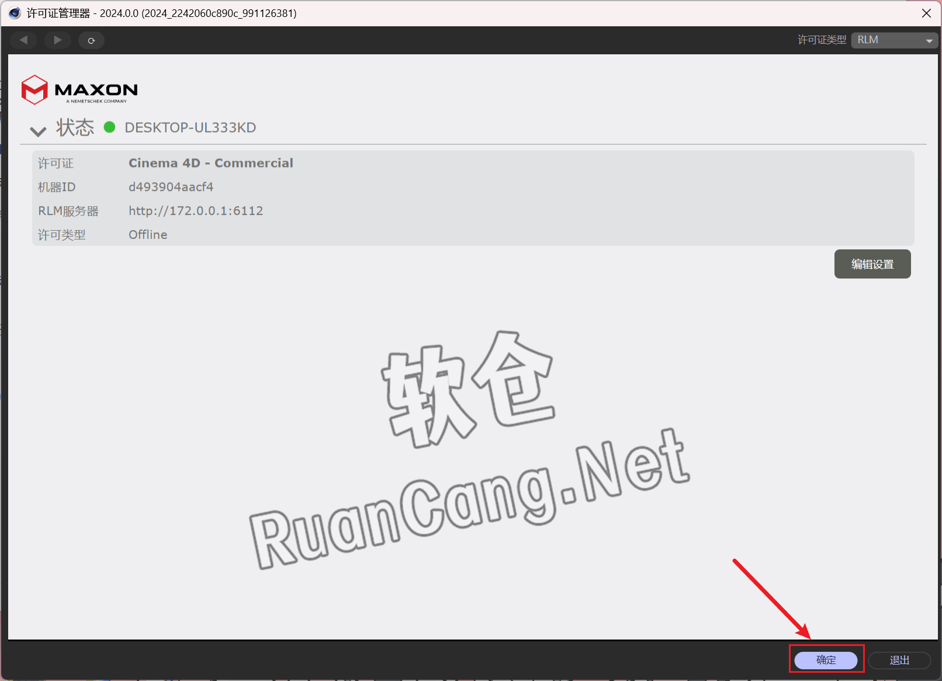Click the 退出 button
The width and height of the screenshot is (942, 681).
pos(899,660)
